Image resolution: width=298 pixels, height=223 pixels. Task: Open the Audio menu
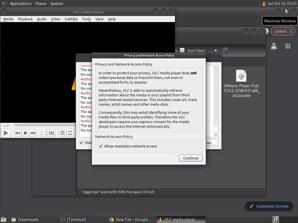42,19
